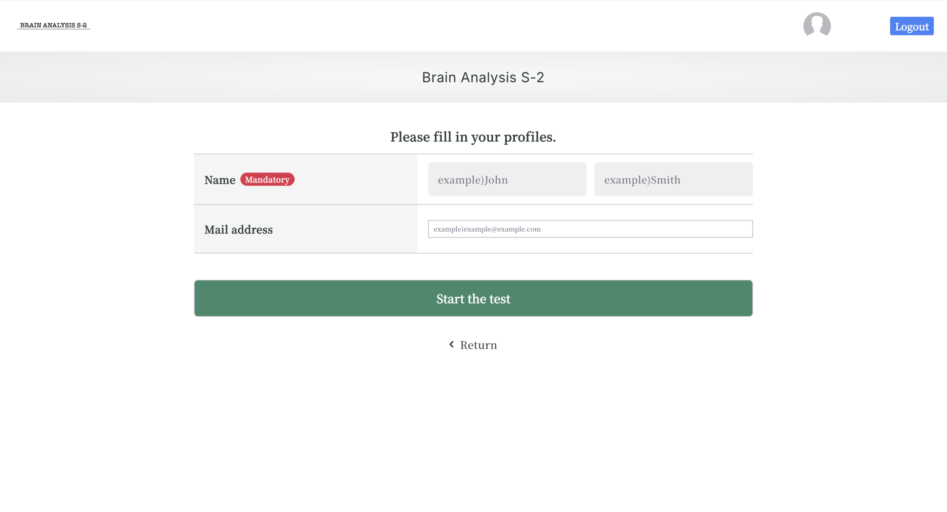This screenshot has height=512, width=947.
Task: Click the user avatar profile icon
Action: tap(817, 24)
